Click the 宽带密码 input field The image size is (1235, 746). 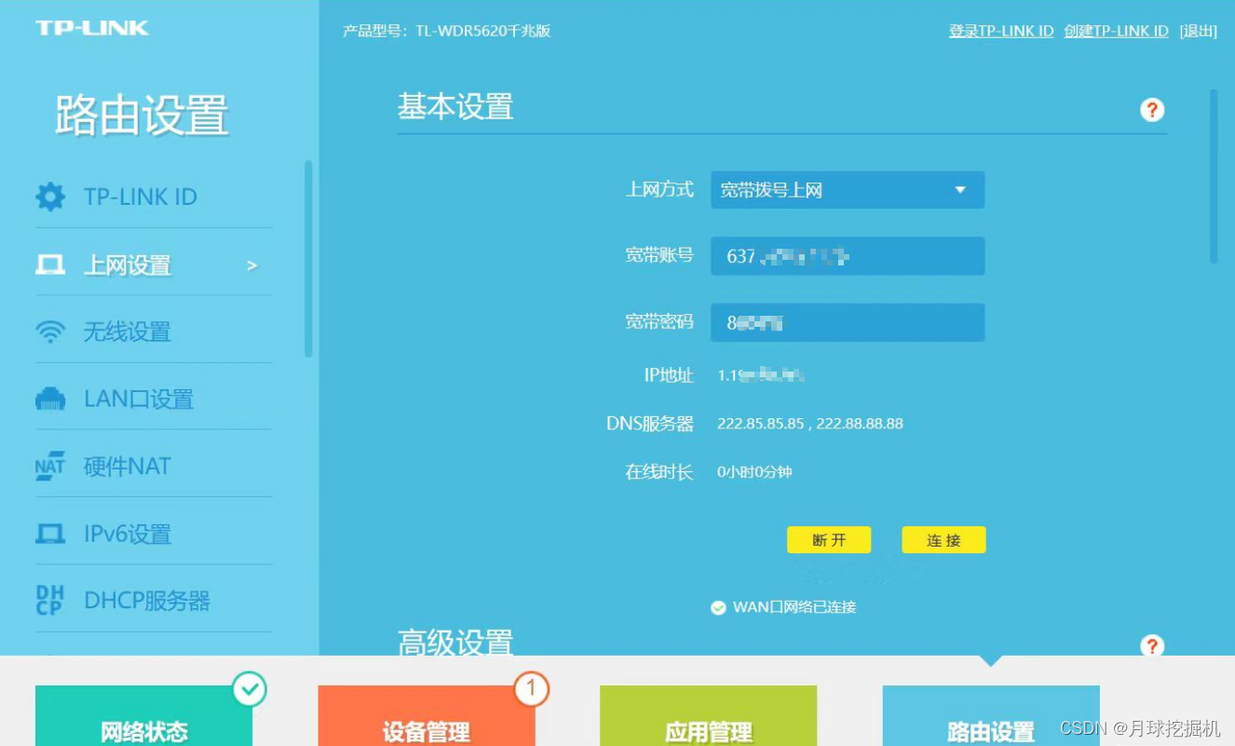pos(848,322)
